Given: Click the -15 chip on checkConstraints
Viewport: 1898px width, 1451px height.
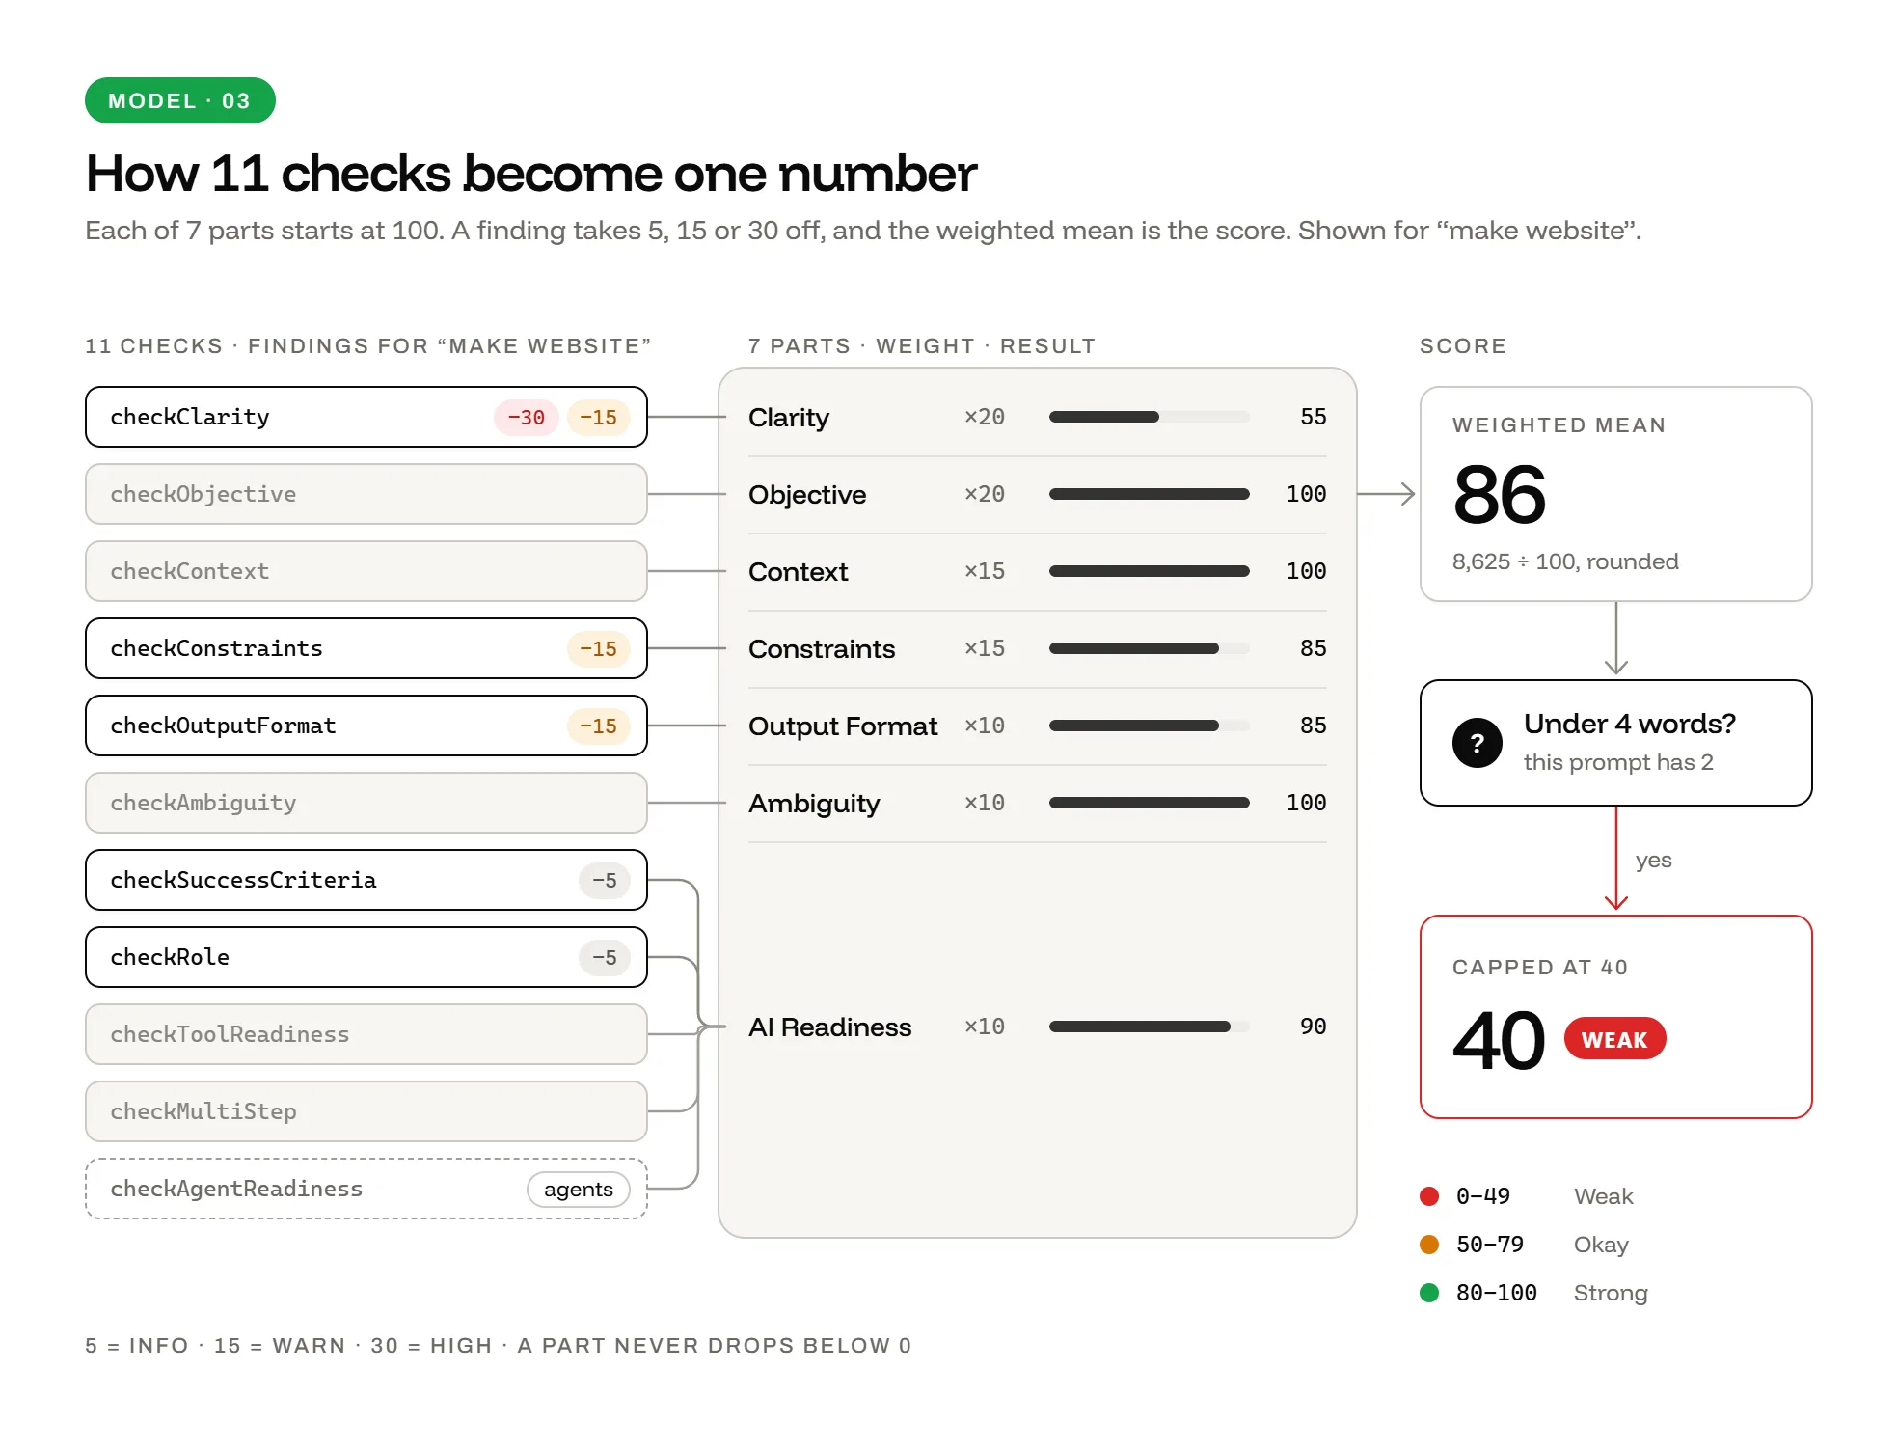Looking at the screenshot, I should pyautogui.click(x=599, y=649).
